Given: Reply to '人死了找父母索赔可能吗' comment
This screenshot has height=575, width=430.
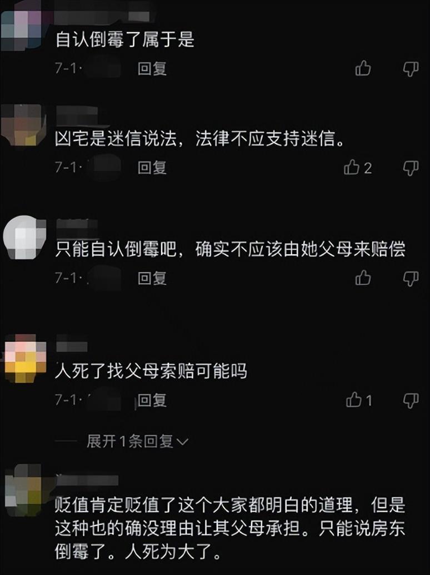Looking at the screenshot, I should [152, 400].
